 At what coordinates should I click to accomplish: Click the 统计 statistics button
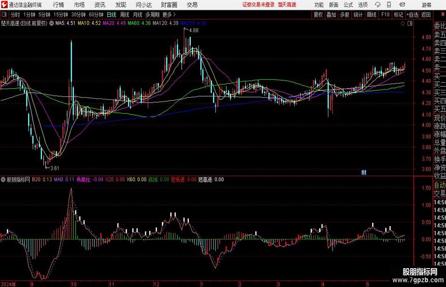[358, 15]
